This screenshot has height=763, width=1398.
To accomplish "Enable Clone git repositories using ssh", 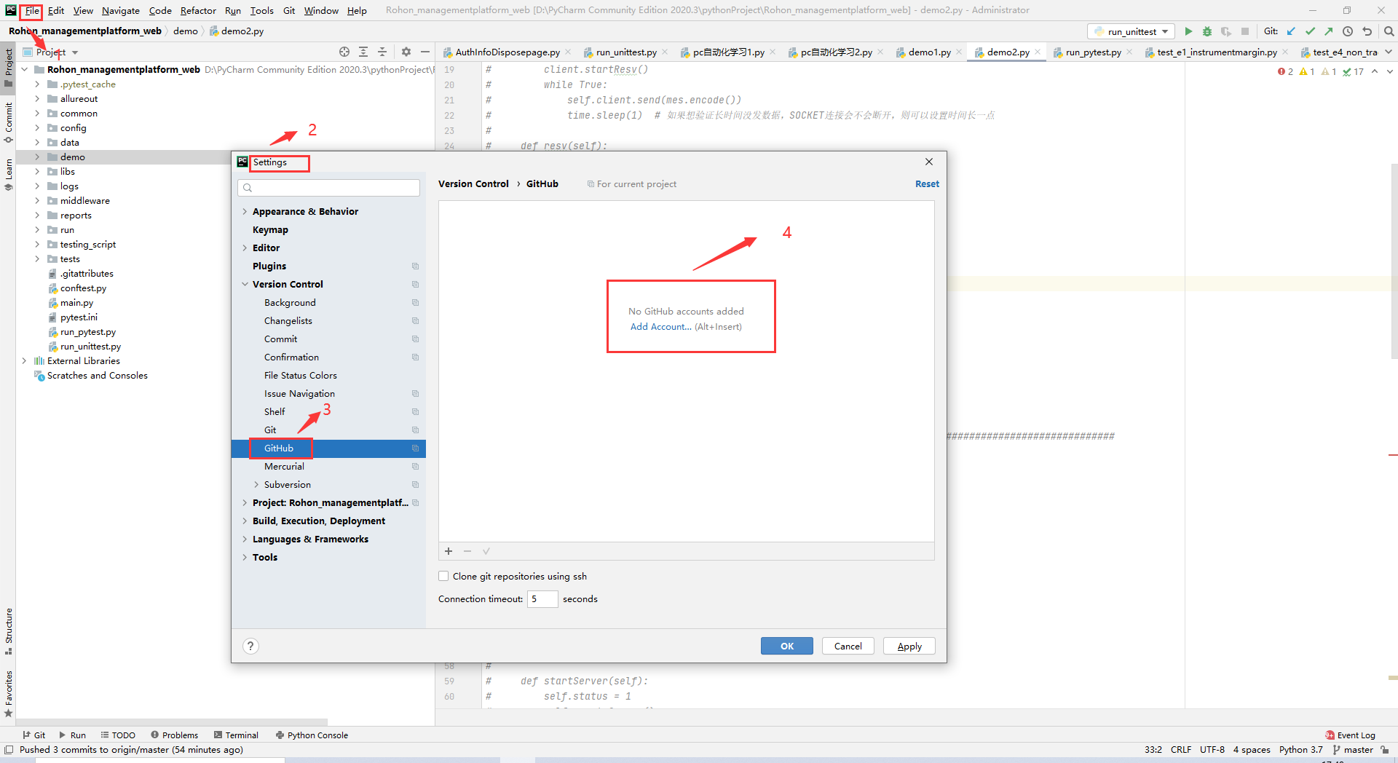I will pyautogui.click(x=443, y=576).
